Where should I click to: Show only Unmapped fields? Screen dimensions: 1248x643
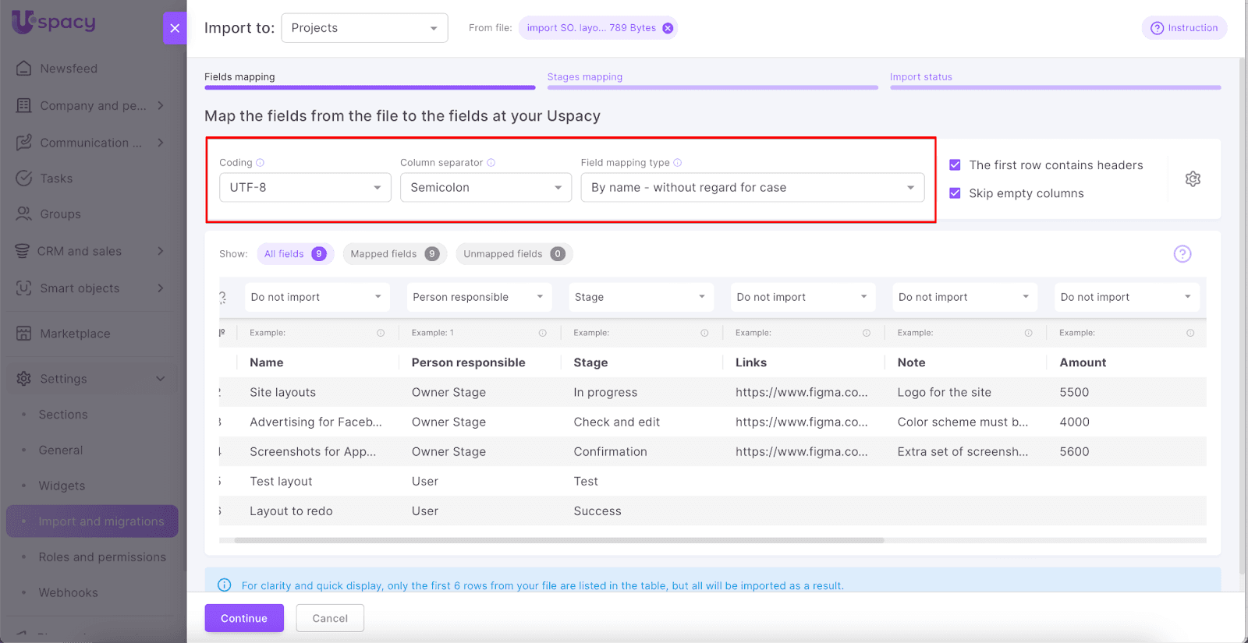coord(513,254)
